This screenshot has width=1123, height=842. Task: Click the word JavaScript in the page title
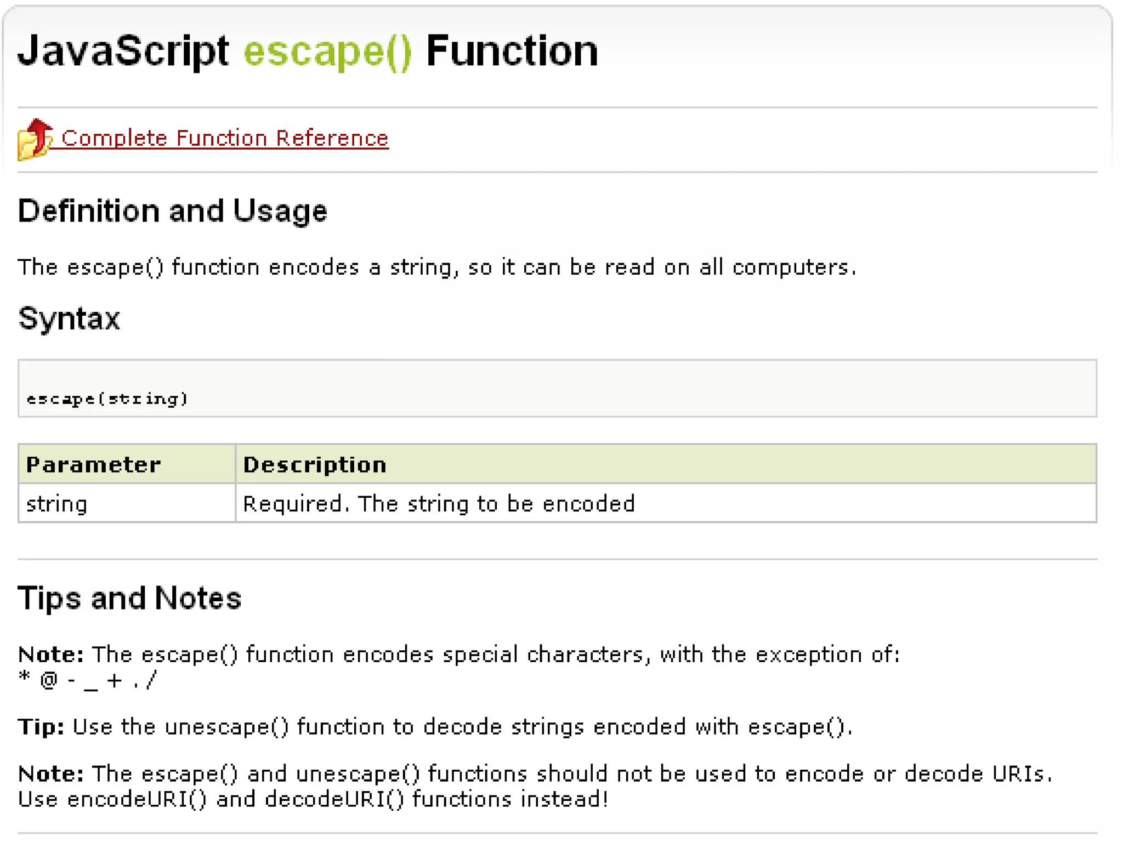tap(123, 52)
